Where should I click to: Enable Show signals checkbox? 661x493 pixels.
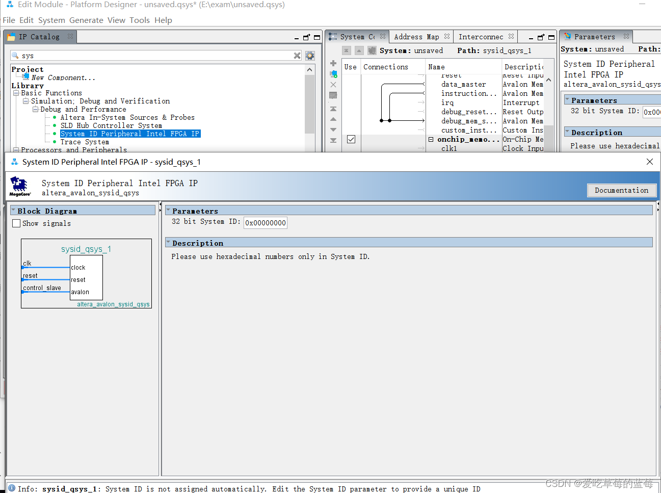(16, 223)
